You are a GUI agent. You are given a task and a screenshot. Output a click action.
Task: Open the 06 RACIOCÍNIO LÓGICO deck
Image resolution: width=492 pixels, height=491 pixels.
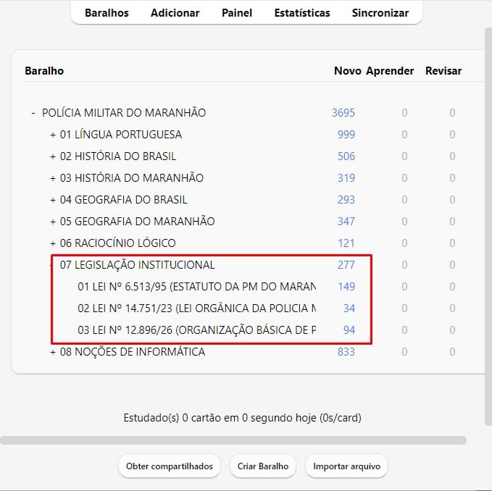pyautogui.click(x=117, y=243)
